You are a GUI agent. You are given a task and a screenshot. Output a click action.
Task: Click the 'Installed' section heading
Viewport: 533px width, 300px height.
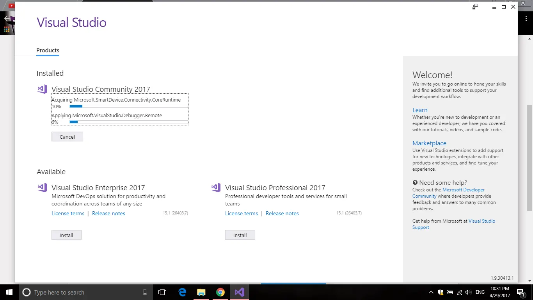pyautogui.click(x=50, y=73)
